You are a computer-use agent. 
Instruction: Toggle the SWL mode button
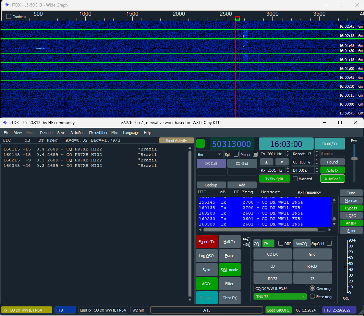coord(229,270)
